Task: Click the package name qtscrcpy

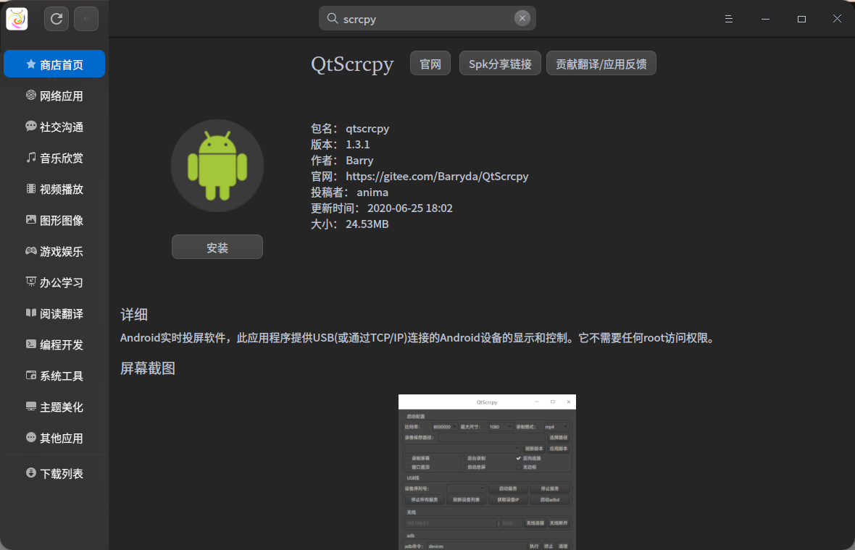Action: point(367,129)
